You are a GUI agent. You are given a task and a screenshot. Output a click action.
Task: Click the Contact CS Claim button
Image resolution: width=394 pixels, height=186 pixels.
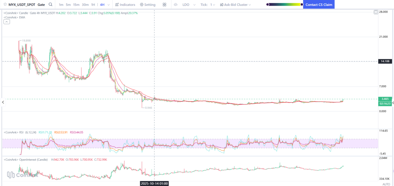pos(319,5)
